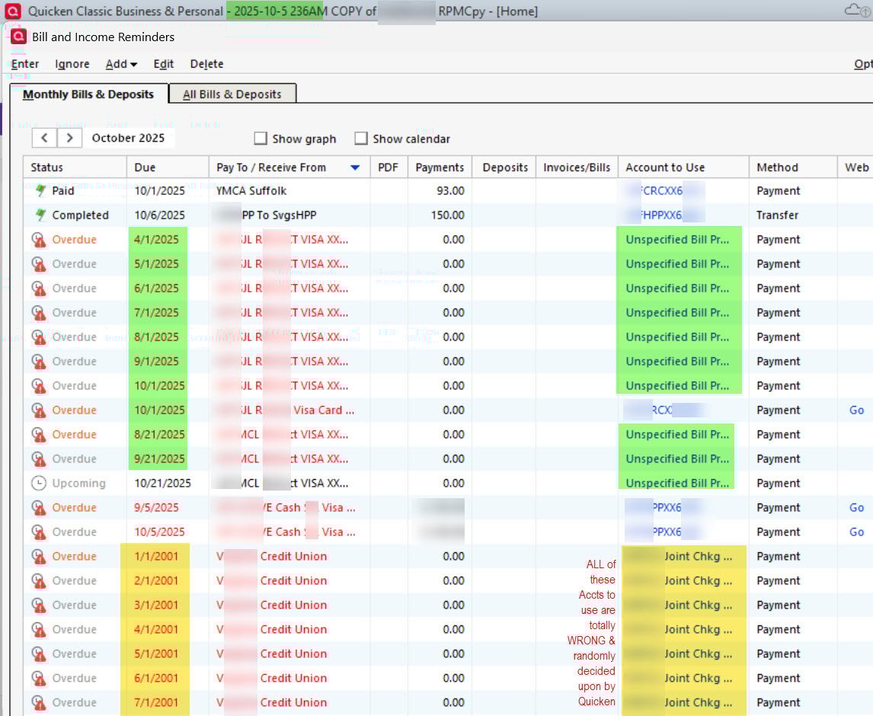Click the due date 10/21/2025
873x716 pixels.
[x=162, y=483]
